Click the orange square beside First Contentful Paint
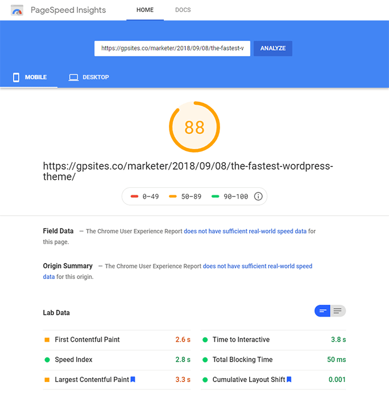This screenshot has width=389, height=394. [47, 340]
